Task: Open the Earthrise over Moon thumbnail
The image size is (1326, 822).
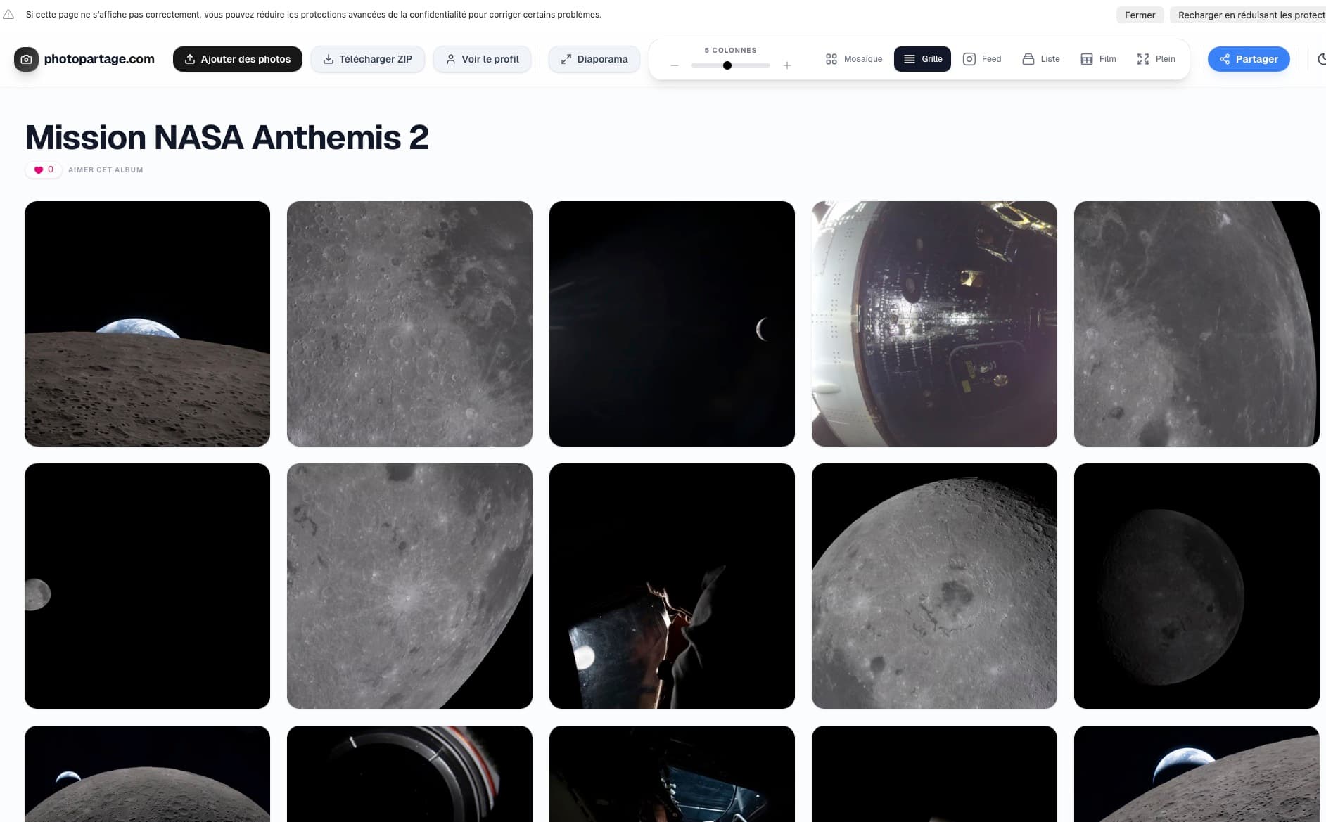Action: (147, 323)
